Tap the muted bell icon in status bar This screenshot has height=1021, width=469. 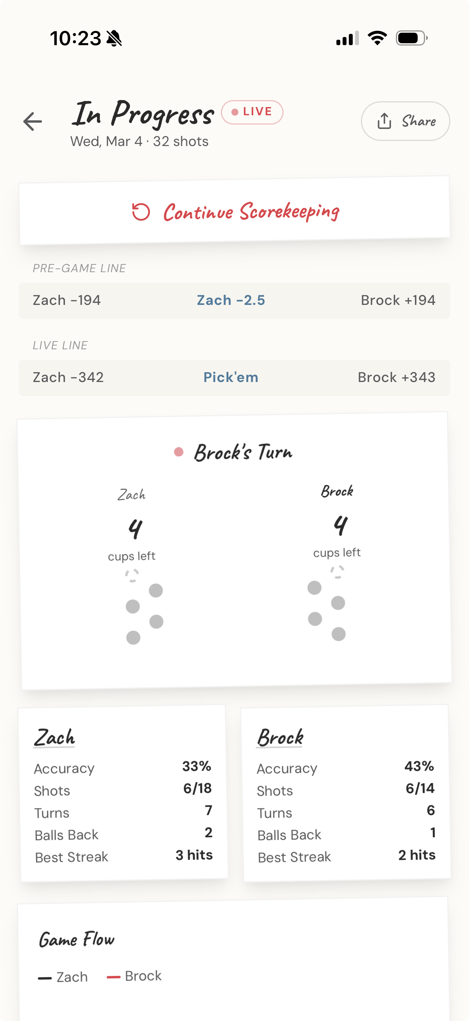pyautogui.click(x=114, y=39)
